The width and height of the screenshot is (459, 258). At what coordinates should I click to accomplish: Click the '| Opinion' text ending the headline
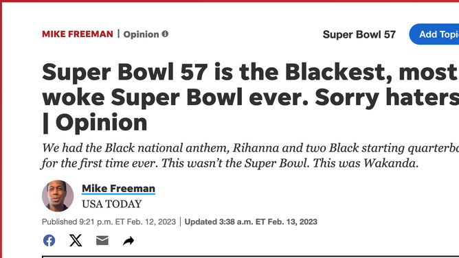(95, 122)
